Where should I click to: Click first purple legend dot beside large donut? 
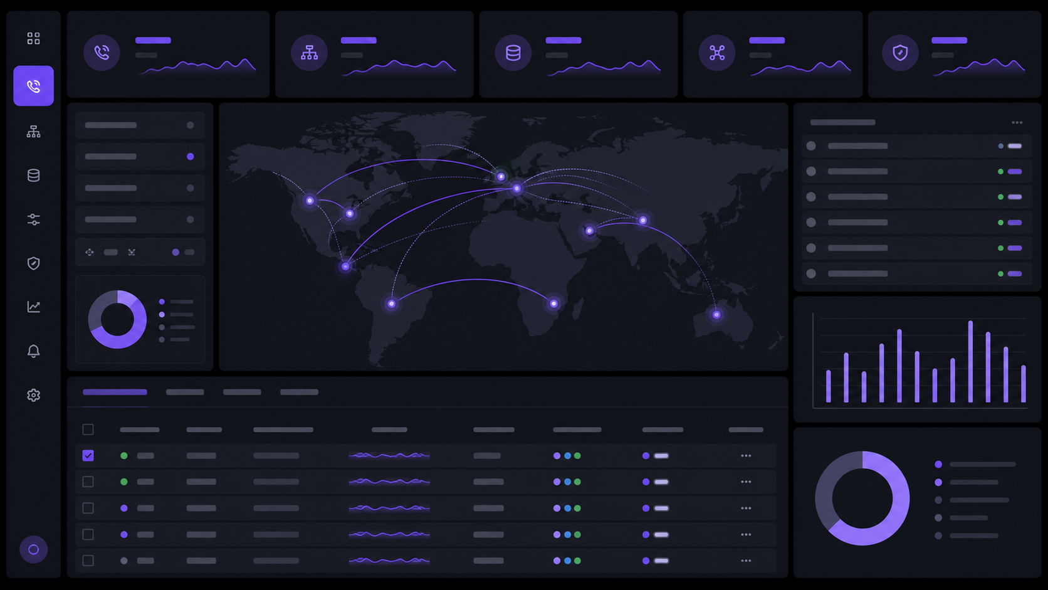click(938, 465)
